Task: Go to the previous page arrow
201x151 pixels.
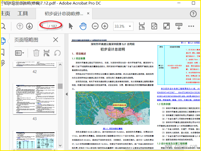Action: (20, 26)
